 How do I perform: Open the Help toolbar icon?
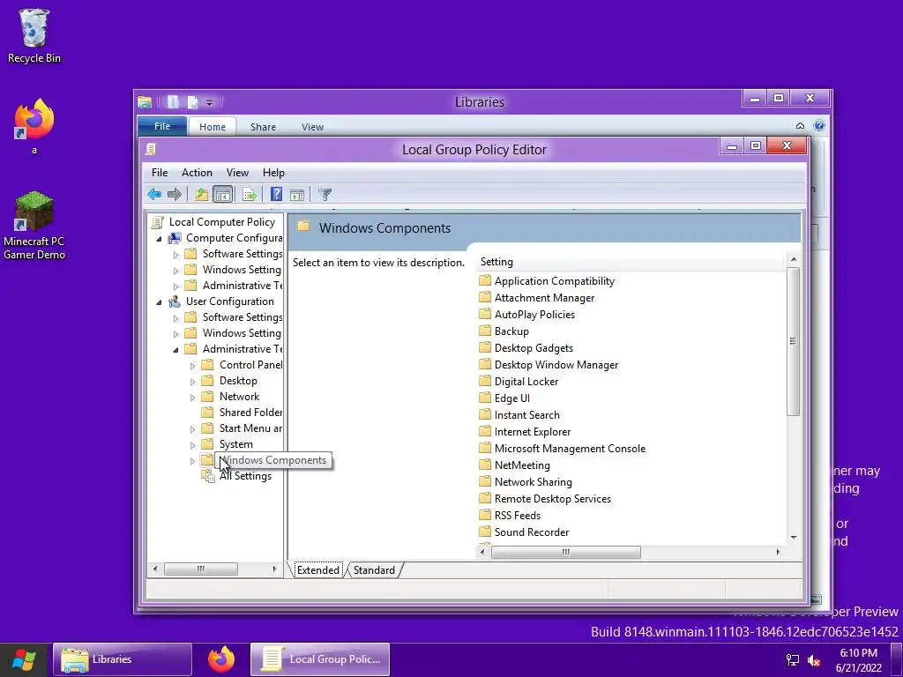coord(276,195)
